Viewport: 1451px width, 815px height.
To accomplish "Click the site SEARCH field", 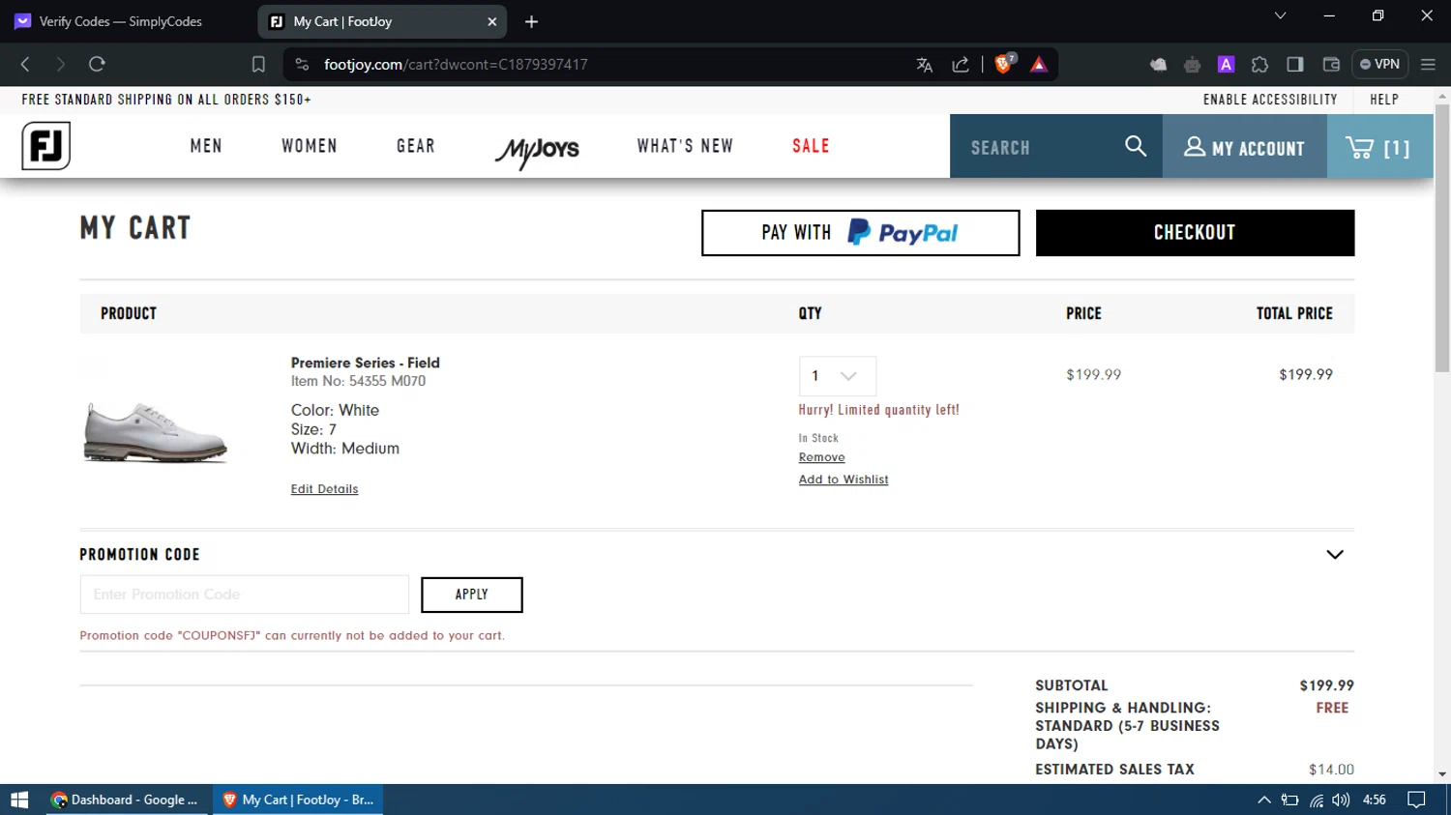I will [1040, 147].
